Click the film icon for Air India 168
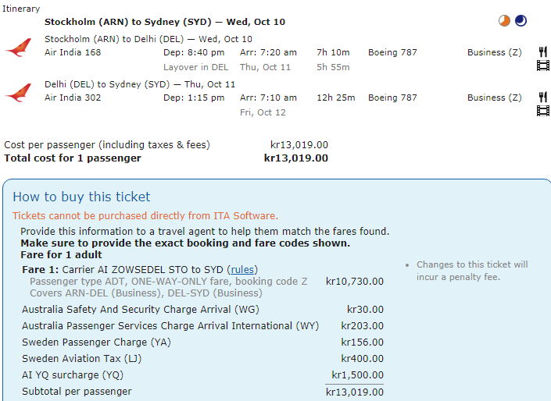Screen dimensions: 551x401 (542, 66)
